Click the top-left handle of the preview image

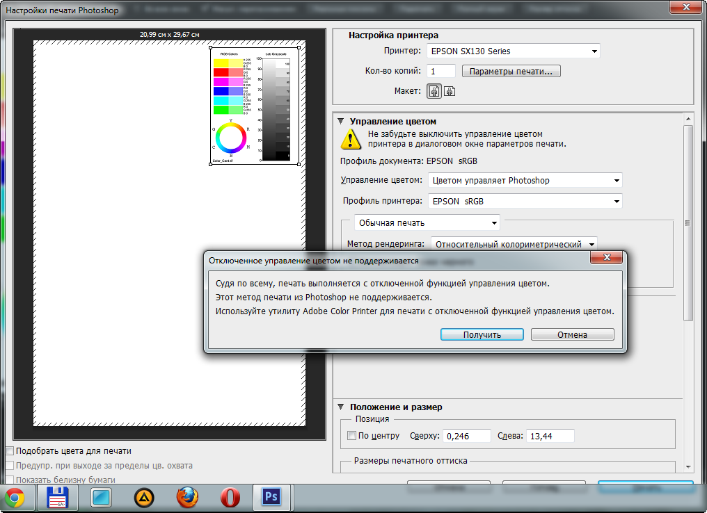point(211,47)
